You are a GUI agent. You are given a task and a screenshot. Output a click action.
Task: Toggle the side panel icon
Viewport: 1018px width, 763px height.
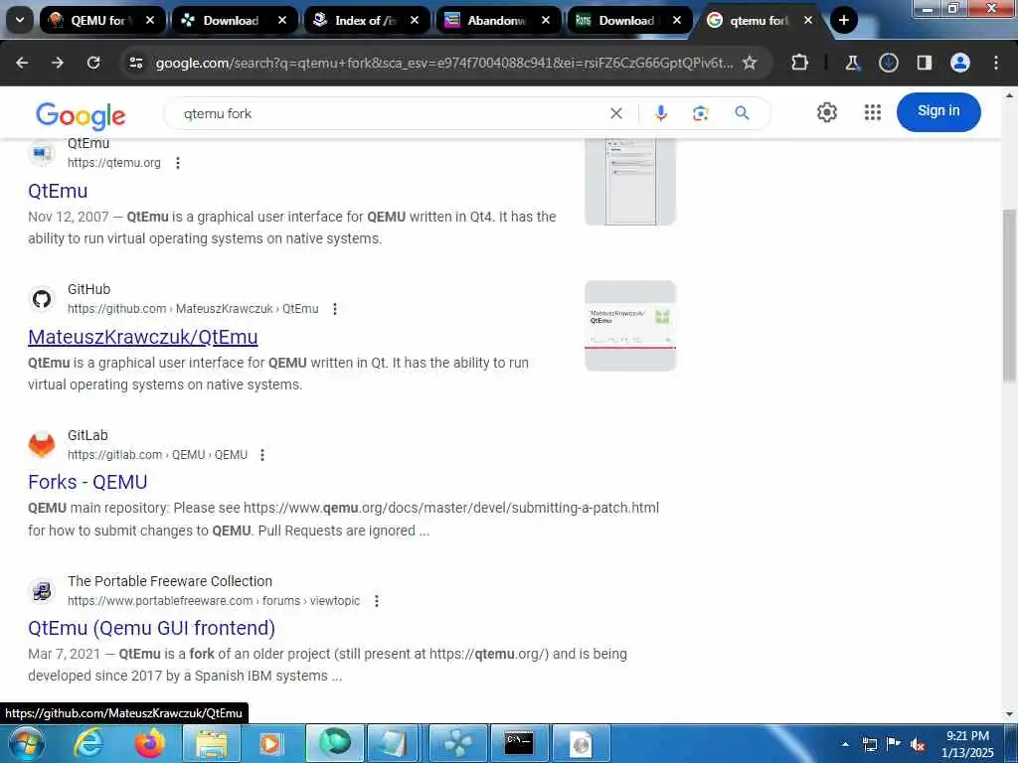pos(925,63)
